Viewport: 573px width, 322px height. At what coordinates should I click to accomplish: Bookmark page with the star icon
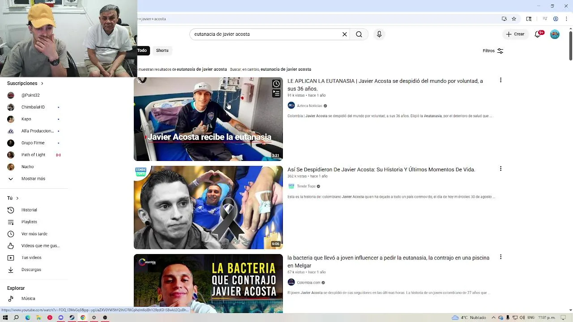coord(514,19)
